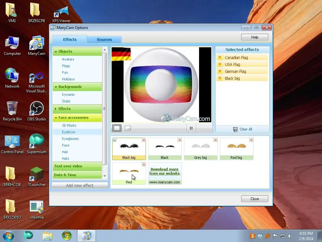Open Microsoft Visual Studio desktop shortcut
The image size is (322, 242).
tap(36, 83)
